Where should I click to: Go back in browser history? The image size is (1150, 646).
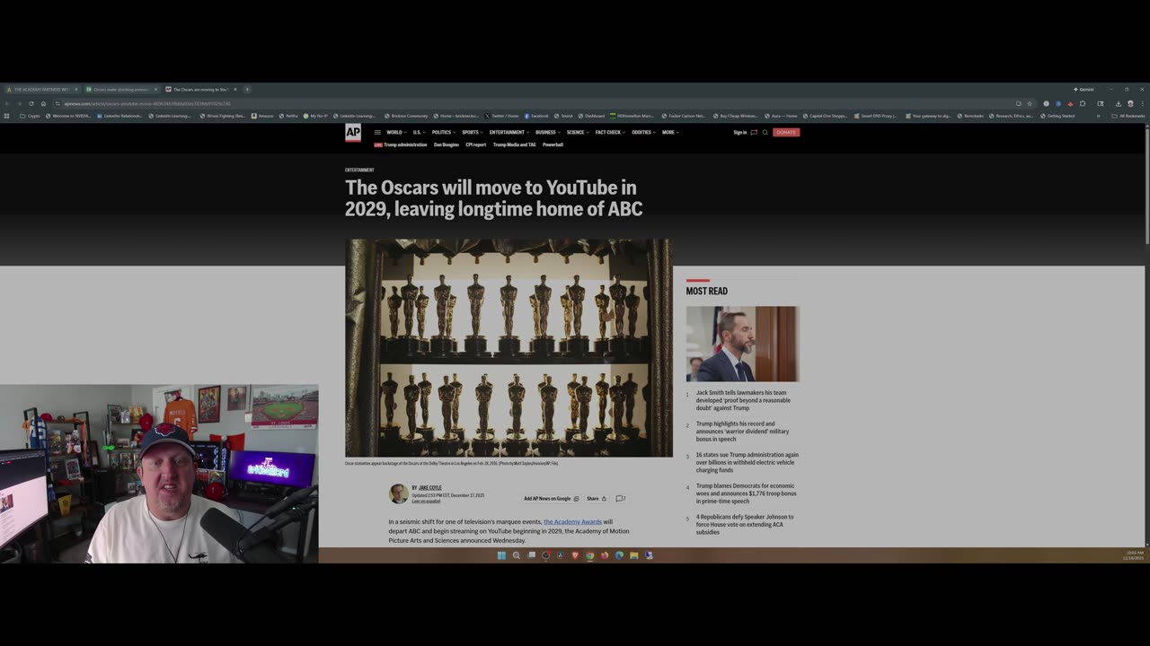point(8,103)
